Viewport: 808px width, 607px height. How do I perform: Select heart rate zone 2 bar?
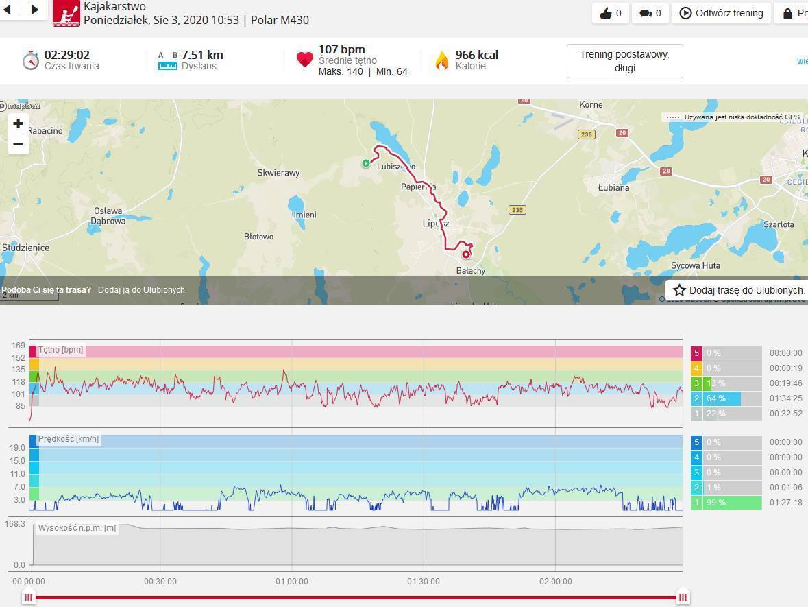point(726,398)
